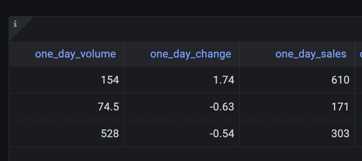This screenshot has width=362, height=161.
Task: Select the 154 volume cell
Action: tap(66, 80)
